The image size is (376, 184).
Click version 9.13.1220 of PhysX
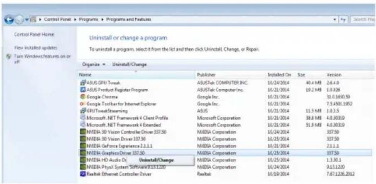[335, 167]
